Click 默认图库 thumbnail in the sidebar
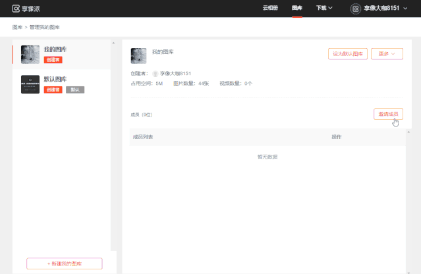The width and height of the screenshot is (421, 274). point(30,84)
